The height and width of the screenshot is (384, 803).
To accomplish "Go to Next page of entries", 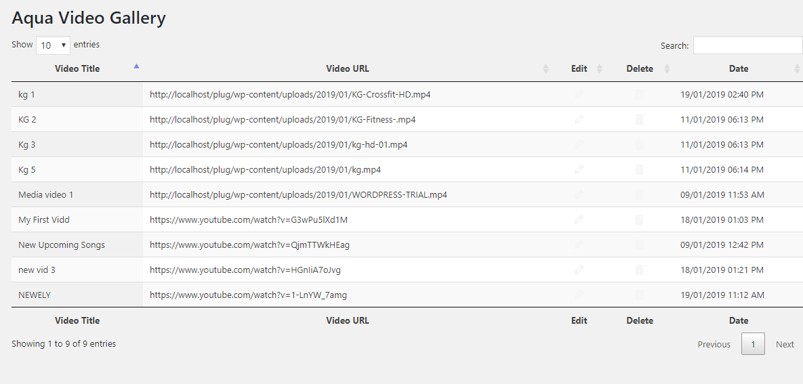I will pos(785,344).
